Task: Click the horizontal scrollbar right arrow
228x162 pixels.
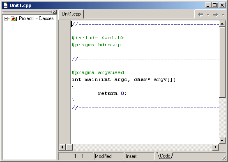Action: (216, 147)
